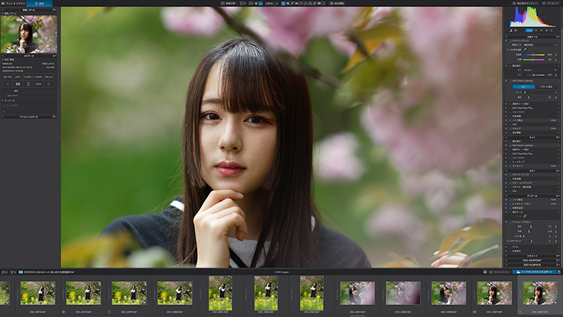
Task: Select filmstrip thumbnail with blossoms covering face
Action: point(403,293)
